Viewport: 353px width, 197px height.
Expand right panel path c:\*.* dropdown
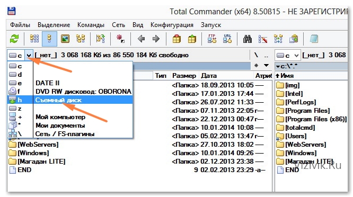pyautogui.click(x=278, y=67)
